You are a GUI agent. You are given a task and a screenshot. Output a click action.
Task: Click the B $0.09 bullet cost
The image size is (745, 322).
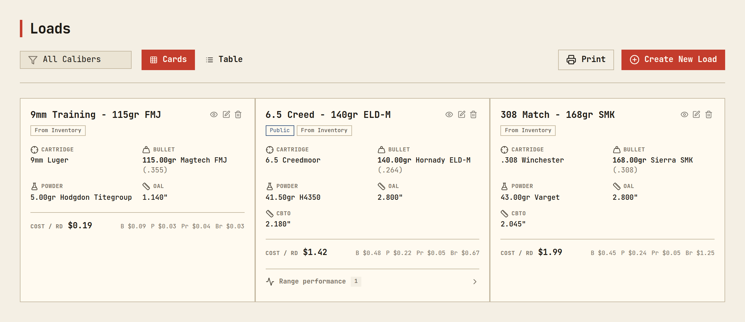coord(133,226)
